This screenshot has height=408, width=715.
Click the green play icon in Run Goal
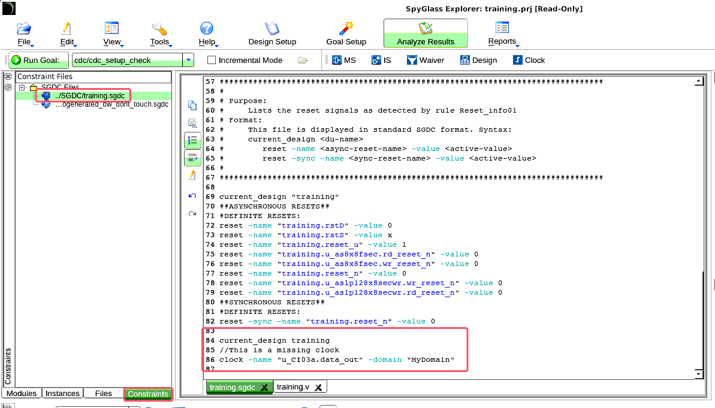click(16, 60)
